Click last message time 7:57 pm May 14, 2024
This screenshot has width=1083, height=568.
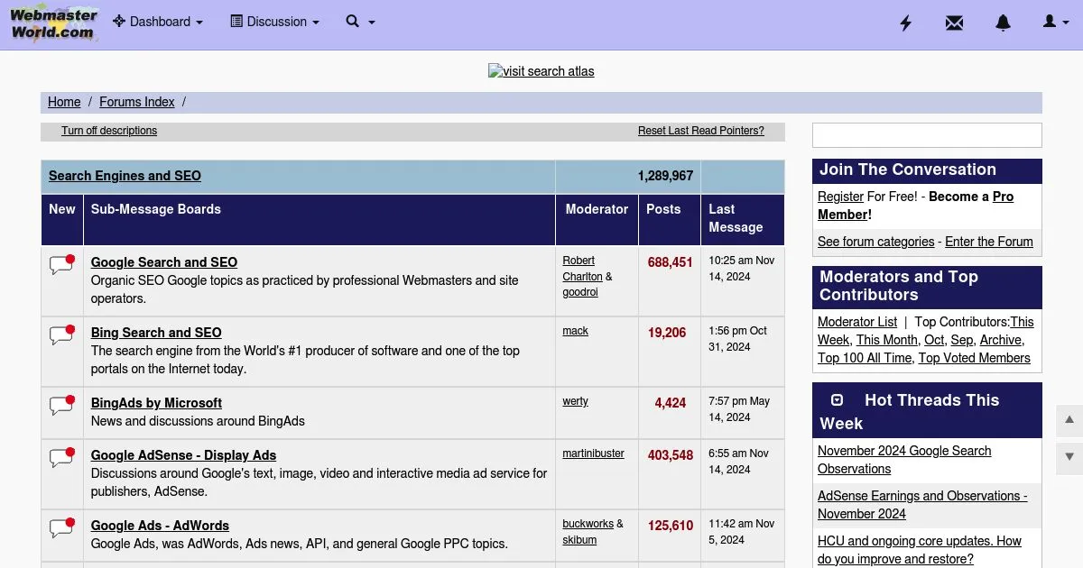pyautogui.click(x=739, y=409)
